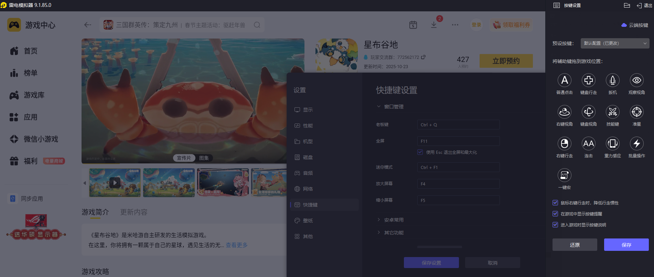Click 查看更多 link in game intro
This screenshot has height=277, width=654.
tap(237, 245)
